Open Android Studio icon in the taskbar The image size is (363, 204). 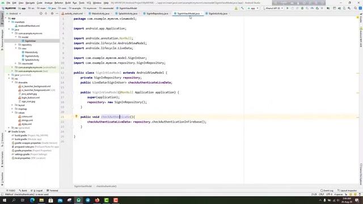78,200
